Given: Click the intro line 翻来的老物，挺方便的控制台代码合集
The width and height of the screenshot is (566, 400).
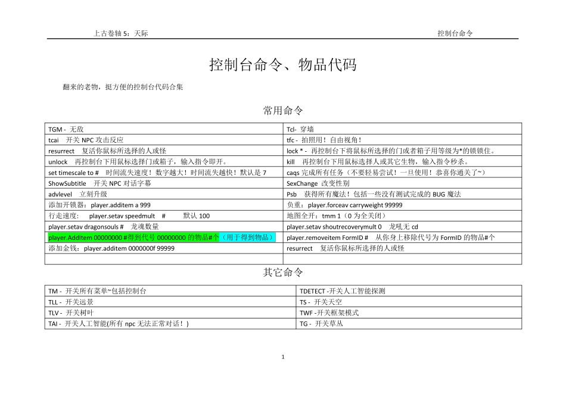Looking at the screenshot, I should [x=123, y=87].
